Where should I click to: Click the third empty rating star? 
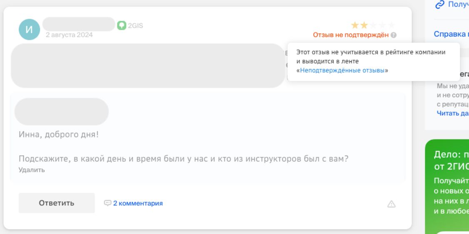tap(373, 25)
